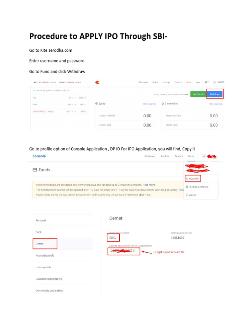The width and height of the screenshot is (249, 333).
Task: Click the Console profile avatar icon
Action: click(x=204, y=156)
